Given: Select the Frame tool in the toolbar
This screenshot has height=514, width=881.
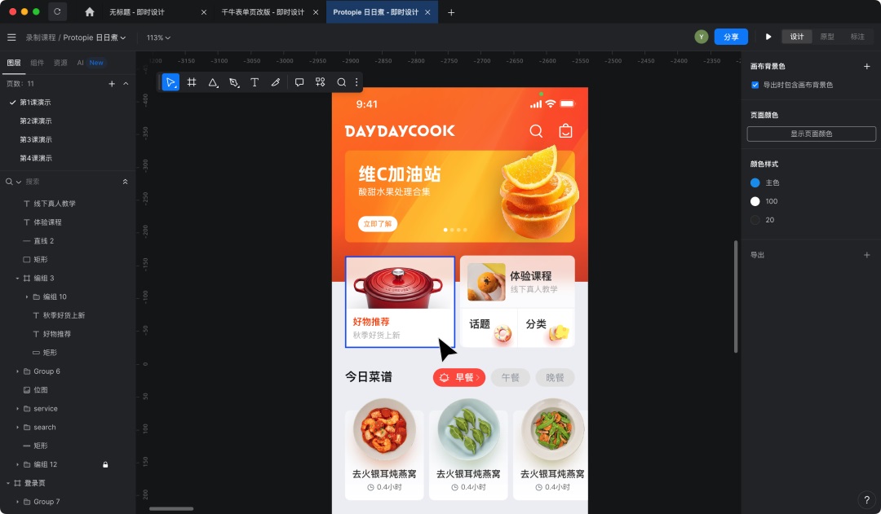Looking at the screenshot, I should click(x=192, y=81).
